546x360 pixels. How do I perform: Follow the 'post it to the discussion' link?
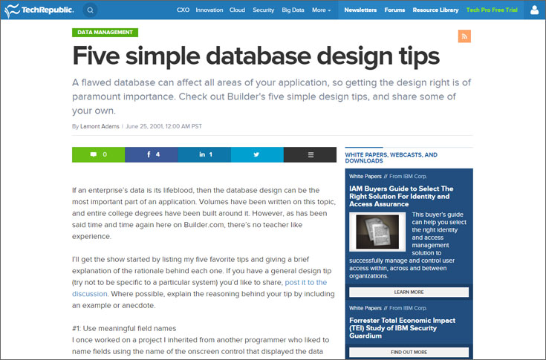[x=200, y=288]
